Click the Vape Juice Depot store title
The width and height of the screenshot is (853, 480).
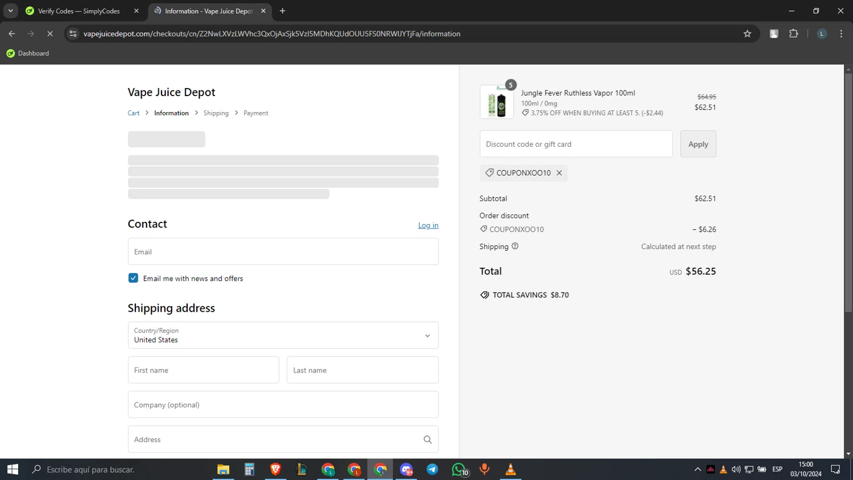tap(171, 92)
